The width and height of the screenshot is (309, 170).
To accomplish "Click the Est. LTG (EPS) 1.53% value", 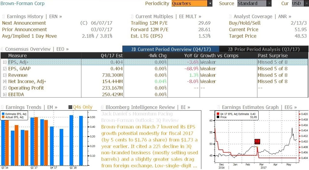I will pos(204,36).
